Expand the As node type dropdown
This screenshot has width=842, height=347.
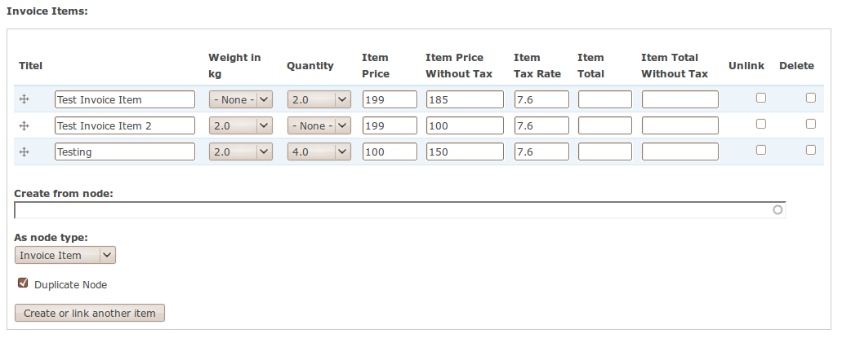pos(65,255)
